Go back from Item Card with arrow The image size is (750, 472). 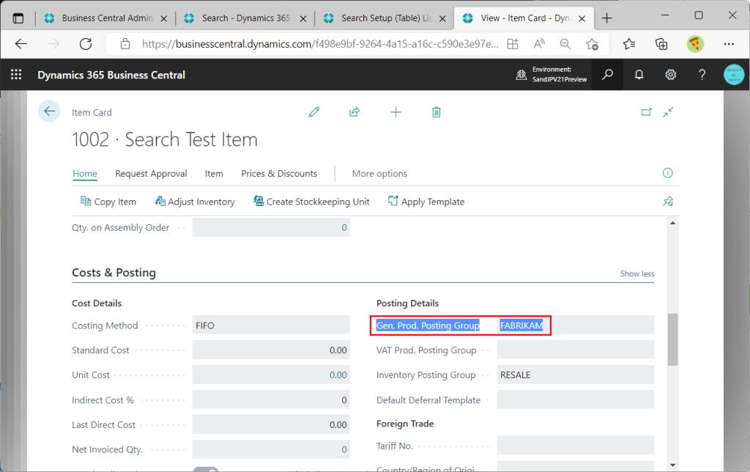tap(49, 111)
